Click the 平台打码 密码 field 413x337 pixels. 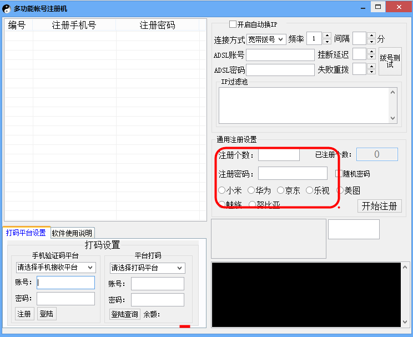coord(158,300)
